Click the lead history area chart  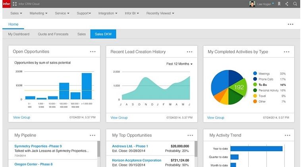click(156, 88)
